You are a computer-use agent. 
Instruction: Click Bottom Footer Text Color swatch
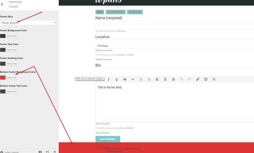point(3,91)
